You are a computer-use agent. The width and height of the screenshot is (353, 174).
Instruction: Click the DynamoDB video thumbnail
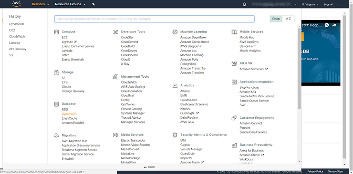click(321, 53)
